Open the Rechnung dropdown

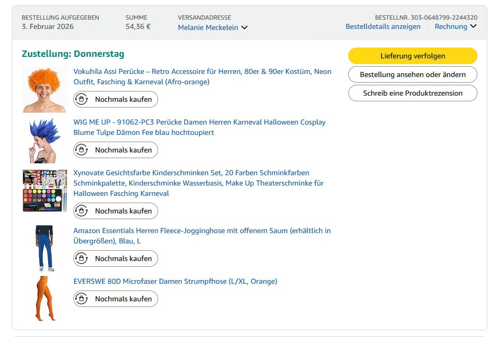451,26
